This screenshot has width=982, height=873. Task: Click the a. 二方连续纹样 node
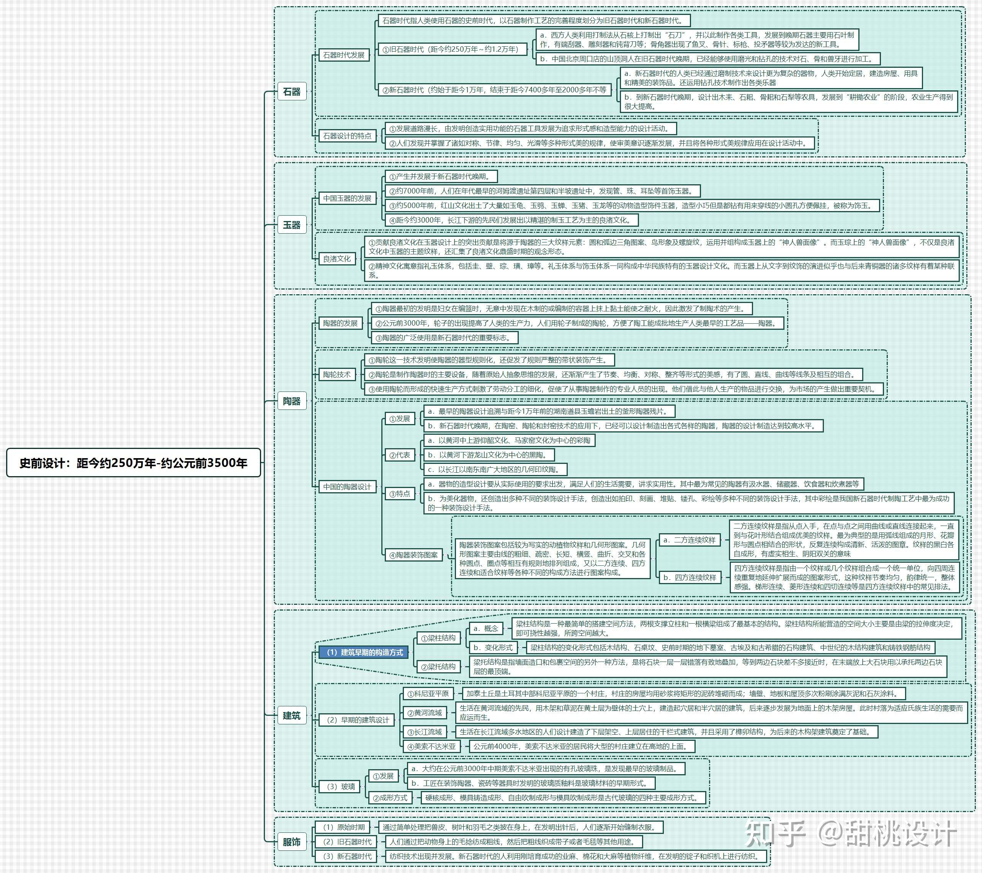(x=690, y=540)
